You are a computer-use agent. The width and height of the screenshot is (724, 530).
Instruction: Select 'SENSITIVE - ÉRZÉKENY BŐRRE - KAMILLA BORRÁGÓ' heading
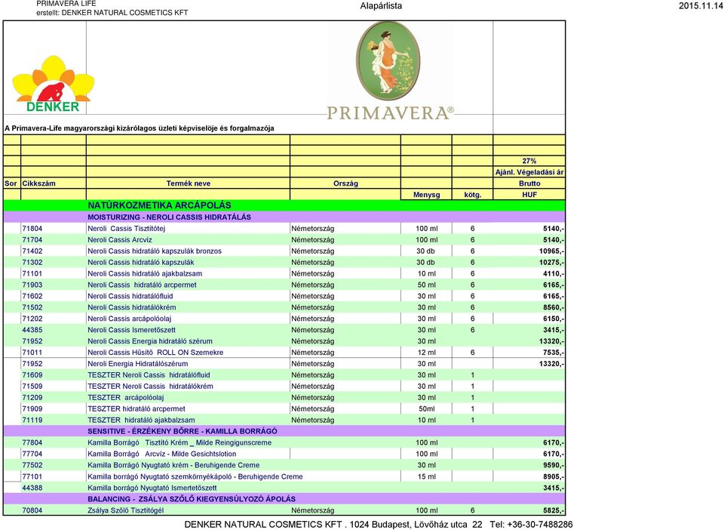tap(183, 431)
